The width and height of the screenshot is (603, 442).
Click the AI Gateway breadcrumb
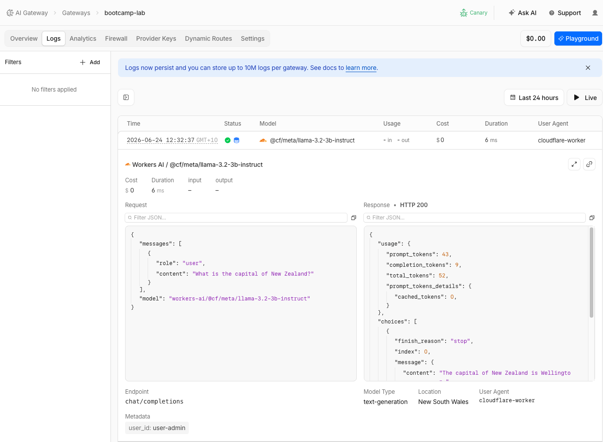(31, 13)
